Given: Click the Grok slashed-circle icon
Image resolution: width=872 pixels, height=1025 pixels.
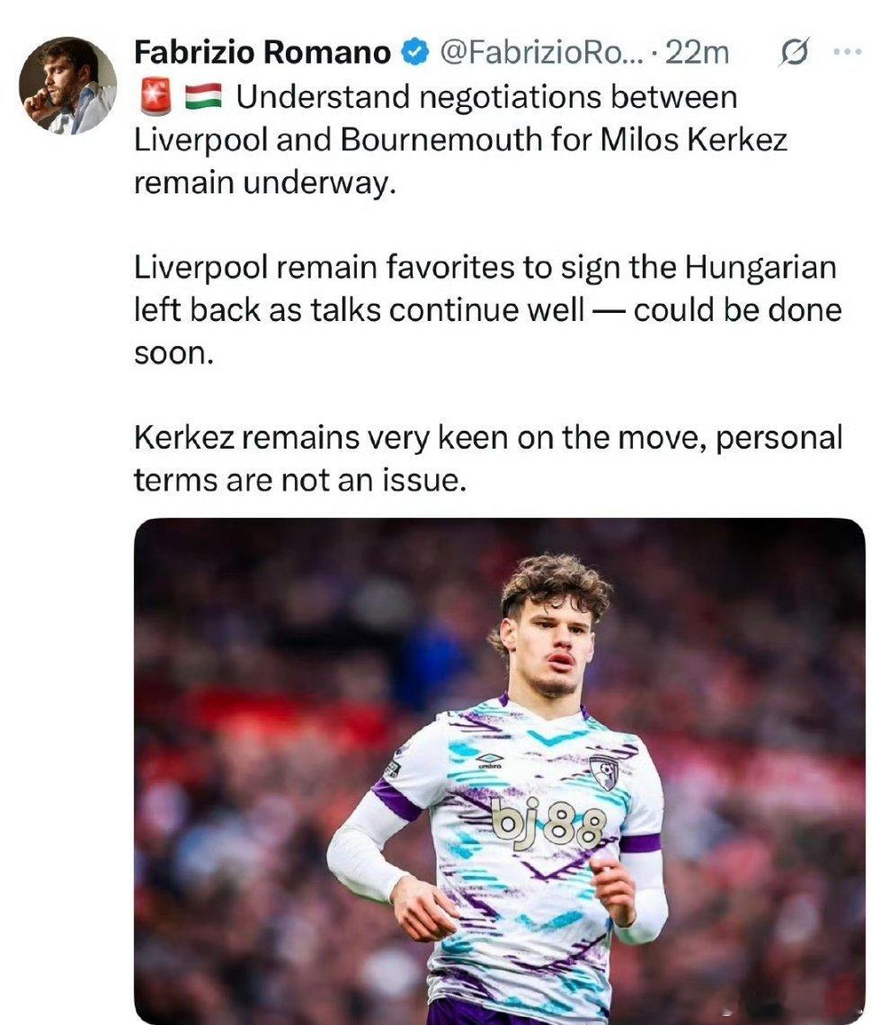Looking at the screenshot, I should (794, 51).
